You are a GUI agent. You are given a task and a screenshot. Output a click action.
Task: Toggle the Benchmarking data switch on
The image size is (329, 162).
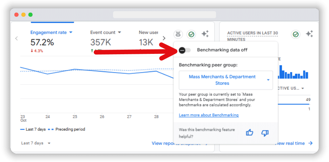pyautogui.click(x=185, y=50)
